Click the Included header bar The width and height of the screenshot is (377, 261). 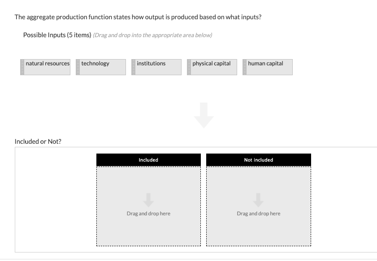click(x=148, y=160)
